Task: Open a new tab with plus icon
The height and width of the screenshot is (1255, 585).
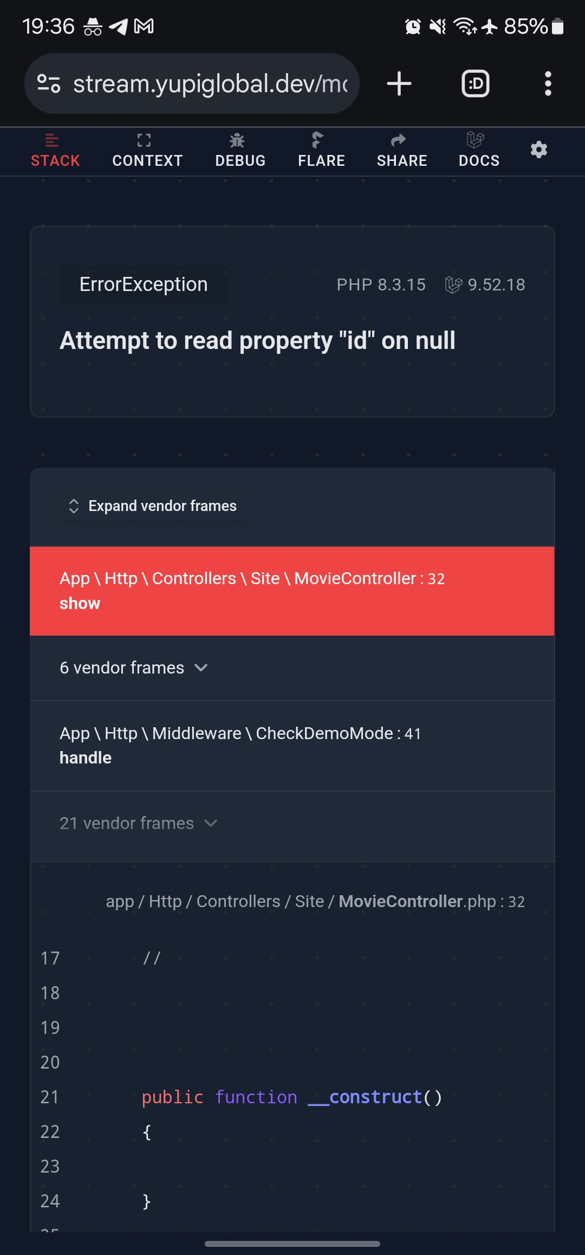Action: (x=399, y=84)
